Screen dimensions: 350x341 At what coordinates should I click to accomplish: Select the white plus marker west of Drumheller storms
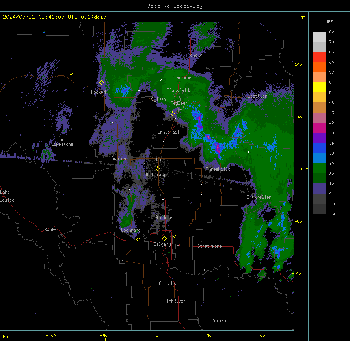(248, 152)
